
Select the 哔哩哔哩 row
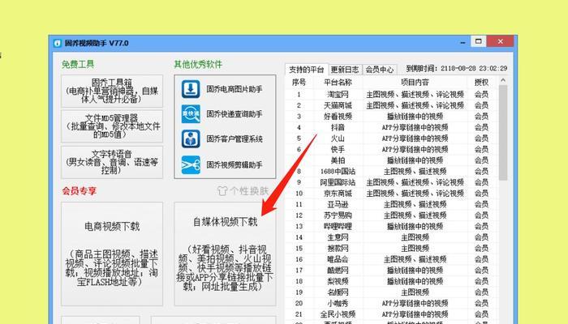point(391,226)
